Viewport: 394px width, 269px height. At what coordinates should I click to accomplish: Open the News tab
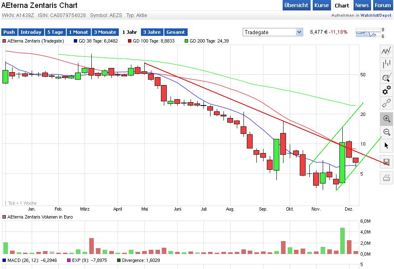[362, 5]
